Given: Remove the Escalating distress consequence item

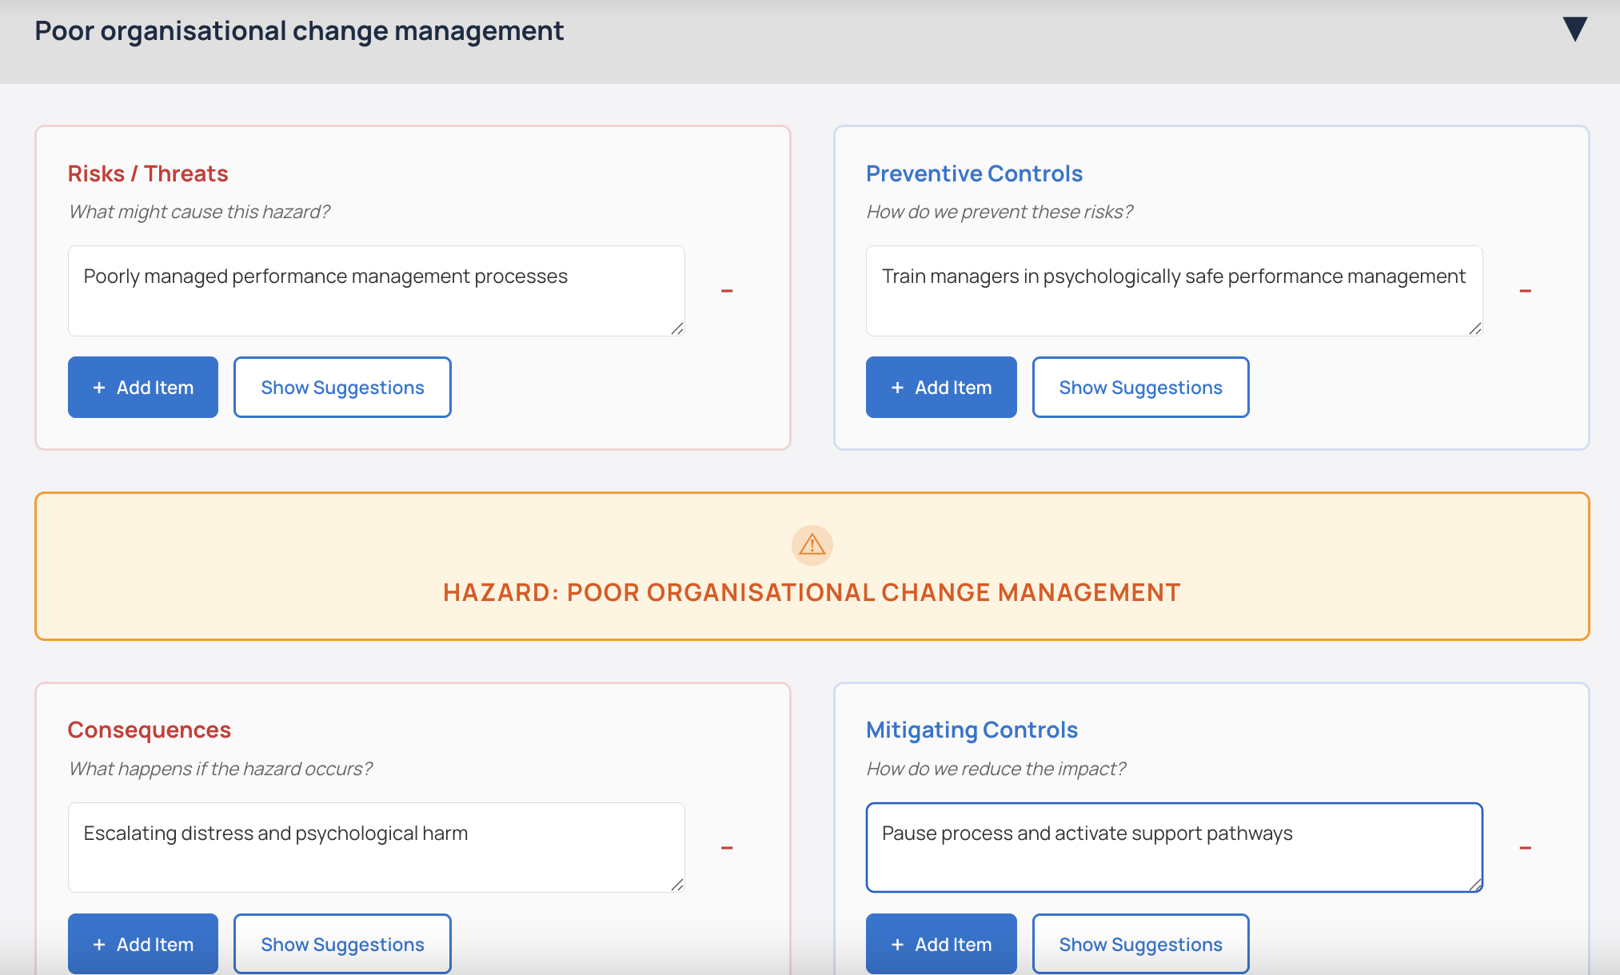Looking at the screenshot, I should coord(726,848).
